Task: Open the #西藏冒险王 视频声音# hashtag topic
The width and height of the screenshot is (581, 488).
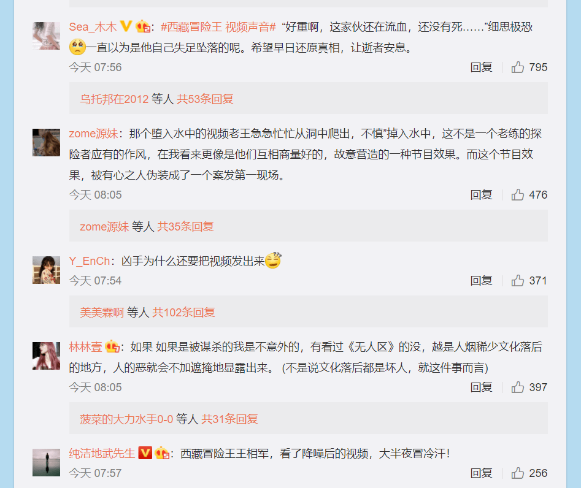Action: click(218, 26)
